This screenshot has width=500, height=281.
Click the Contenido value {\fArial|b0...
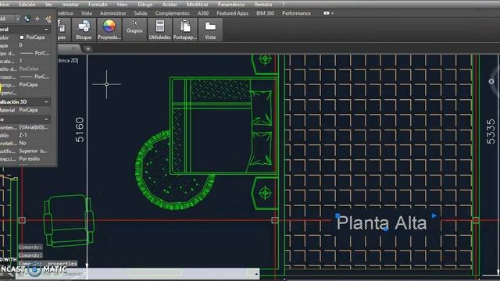34,127
